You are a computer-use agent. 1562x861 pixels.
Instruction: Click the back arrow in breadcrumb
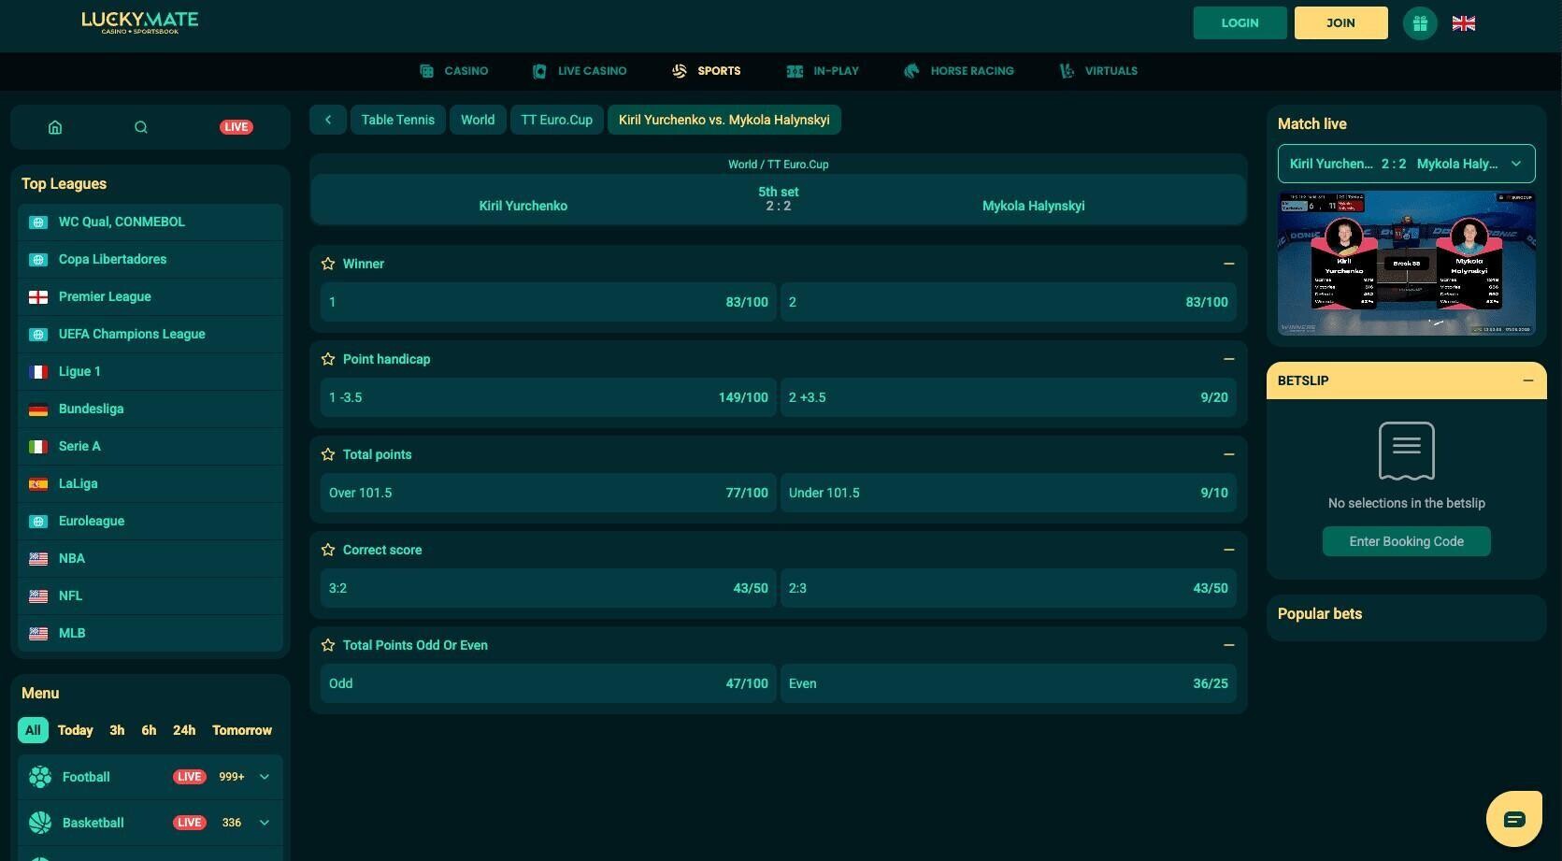click(x=328, y=120)
